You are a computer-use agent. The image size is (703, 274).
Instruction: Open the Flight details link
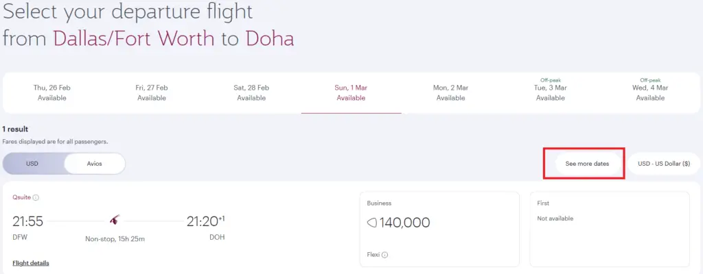(x=31, y=263)
